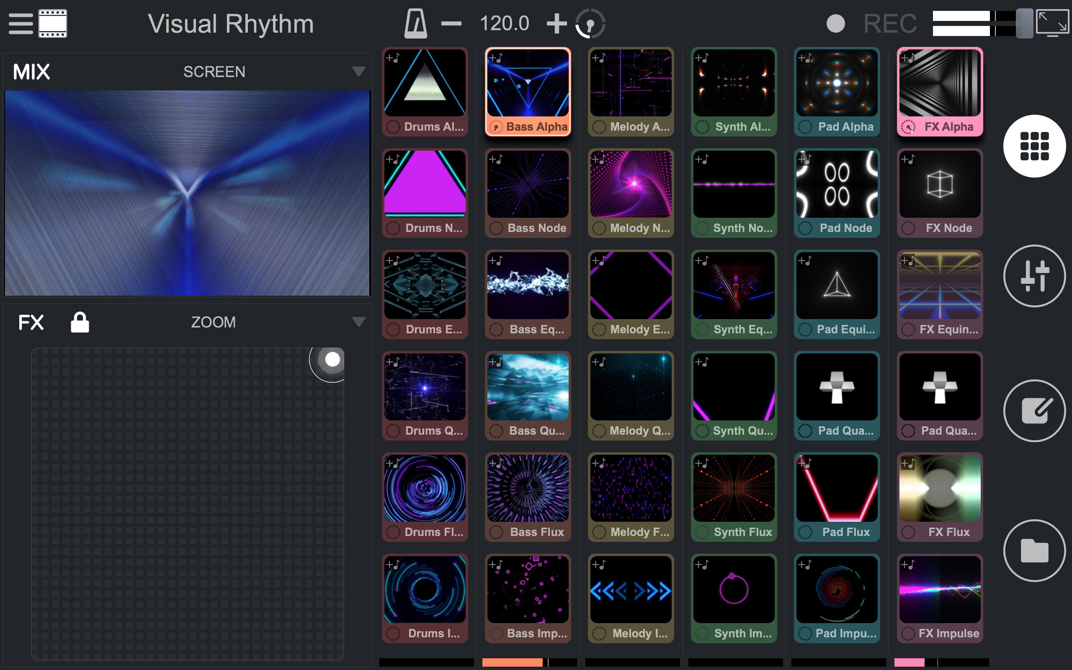
Task: Increase tempo with the plus button
Action: coord(557,23)
